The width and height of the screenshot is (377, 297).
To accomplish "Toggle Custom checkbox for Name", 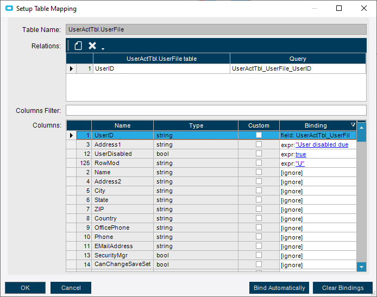I will click(259, 172).
